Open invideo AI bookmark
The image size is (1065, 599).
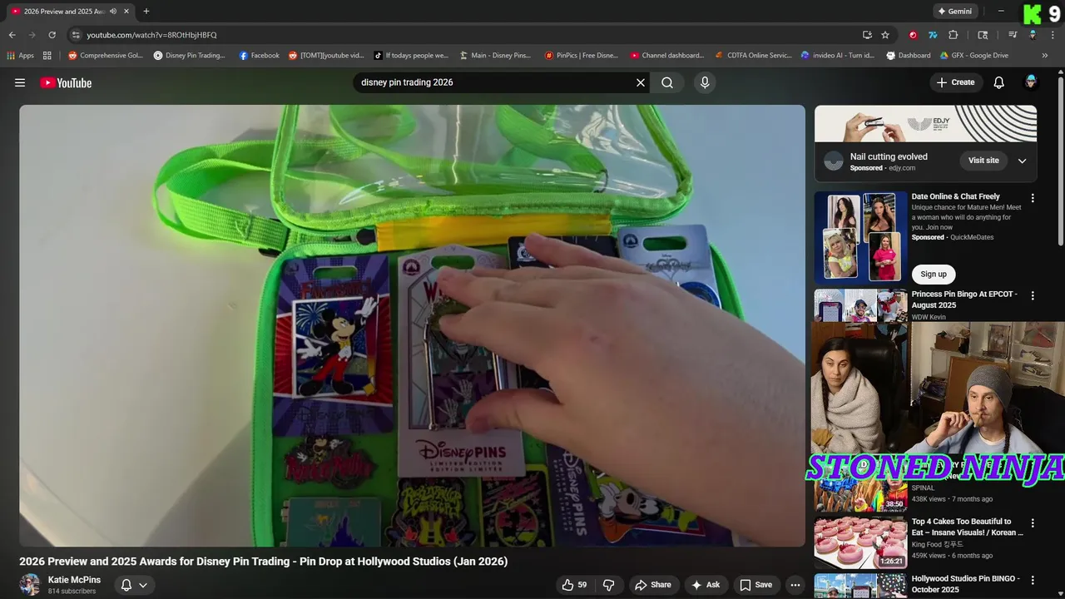pos(838,56)
